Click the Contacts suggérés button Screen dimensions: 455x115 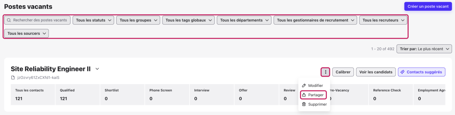(x=422, y=72)
